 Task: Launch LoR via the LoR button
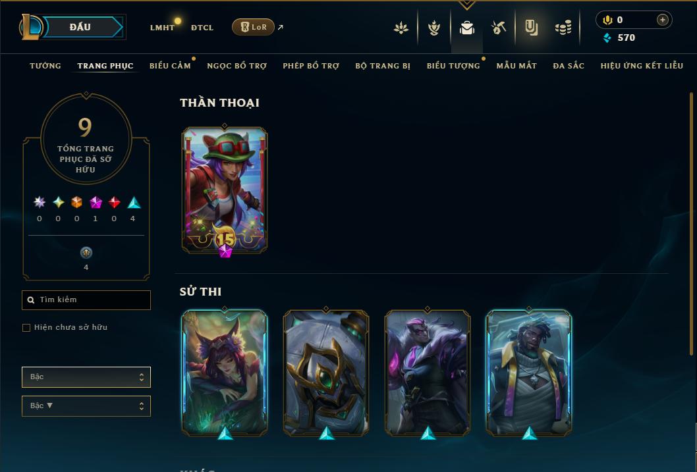pyautogui.click(x=253, y=27)
